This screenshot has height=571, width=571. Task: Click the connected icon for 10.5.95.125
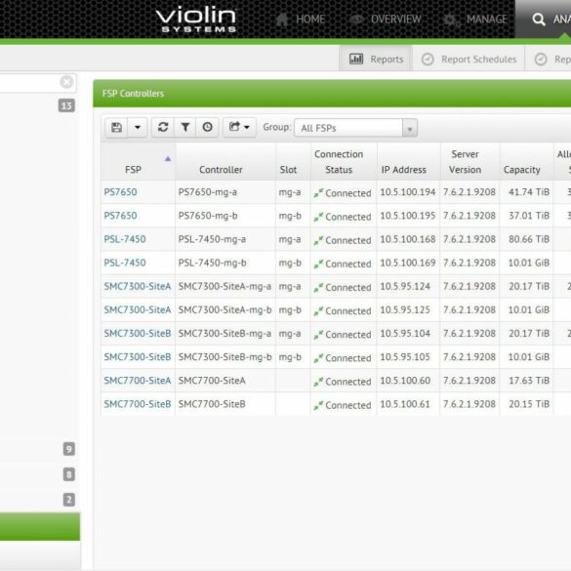(318, 311)
